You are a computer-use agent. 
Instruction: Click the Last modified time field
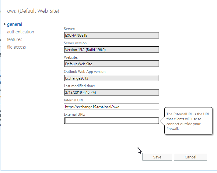[111, 92]
